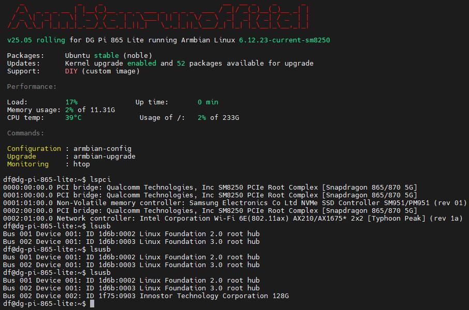The image size is (469, 310).
Task: Click PCI address '0002:00:00.0'
Action: [28, 211]
